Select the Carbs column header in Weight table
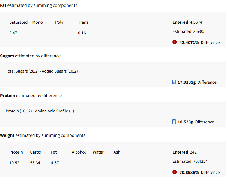The height and width of the screenshot is (184, 227). click(35, 152)
